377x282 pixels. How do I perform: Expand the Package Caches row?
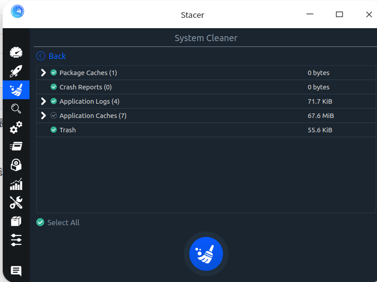(43, 72)
